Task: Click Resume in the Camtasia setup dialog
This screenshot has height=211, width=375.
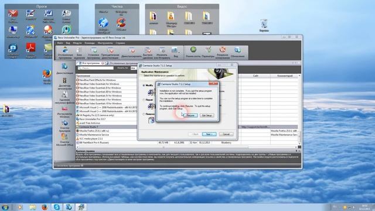Action: click(x=190, y=115)
